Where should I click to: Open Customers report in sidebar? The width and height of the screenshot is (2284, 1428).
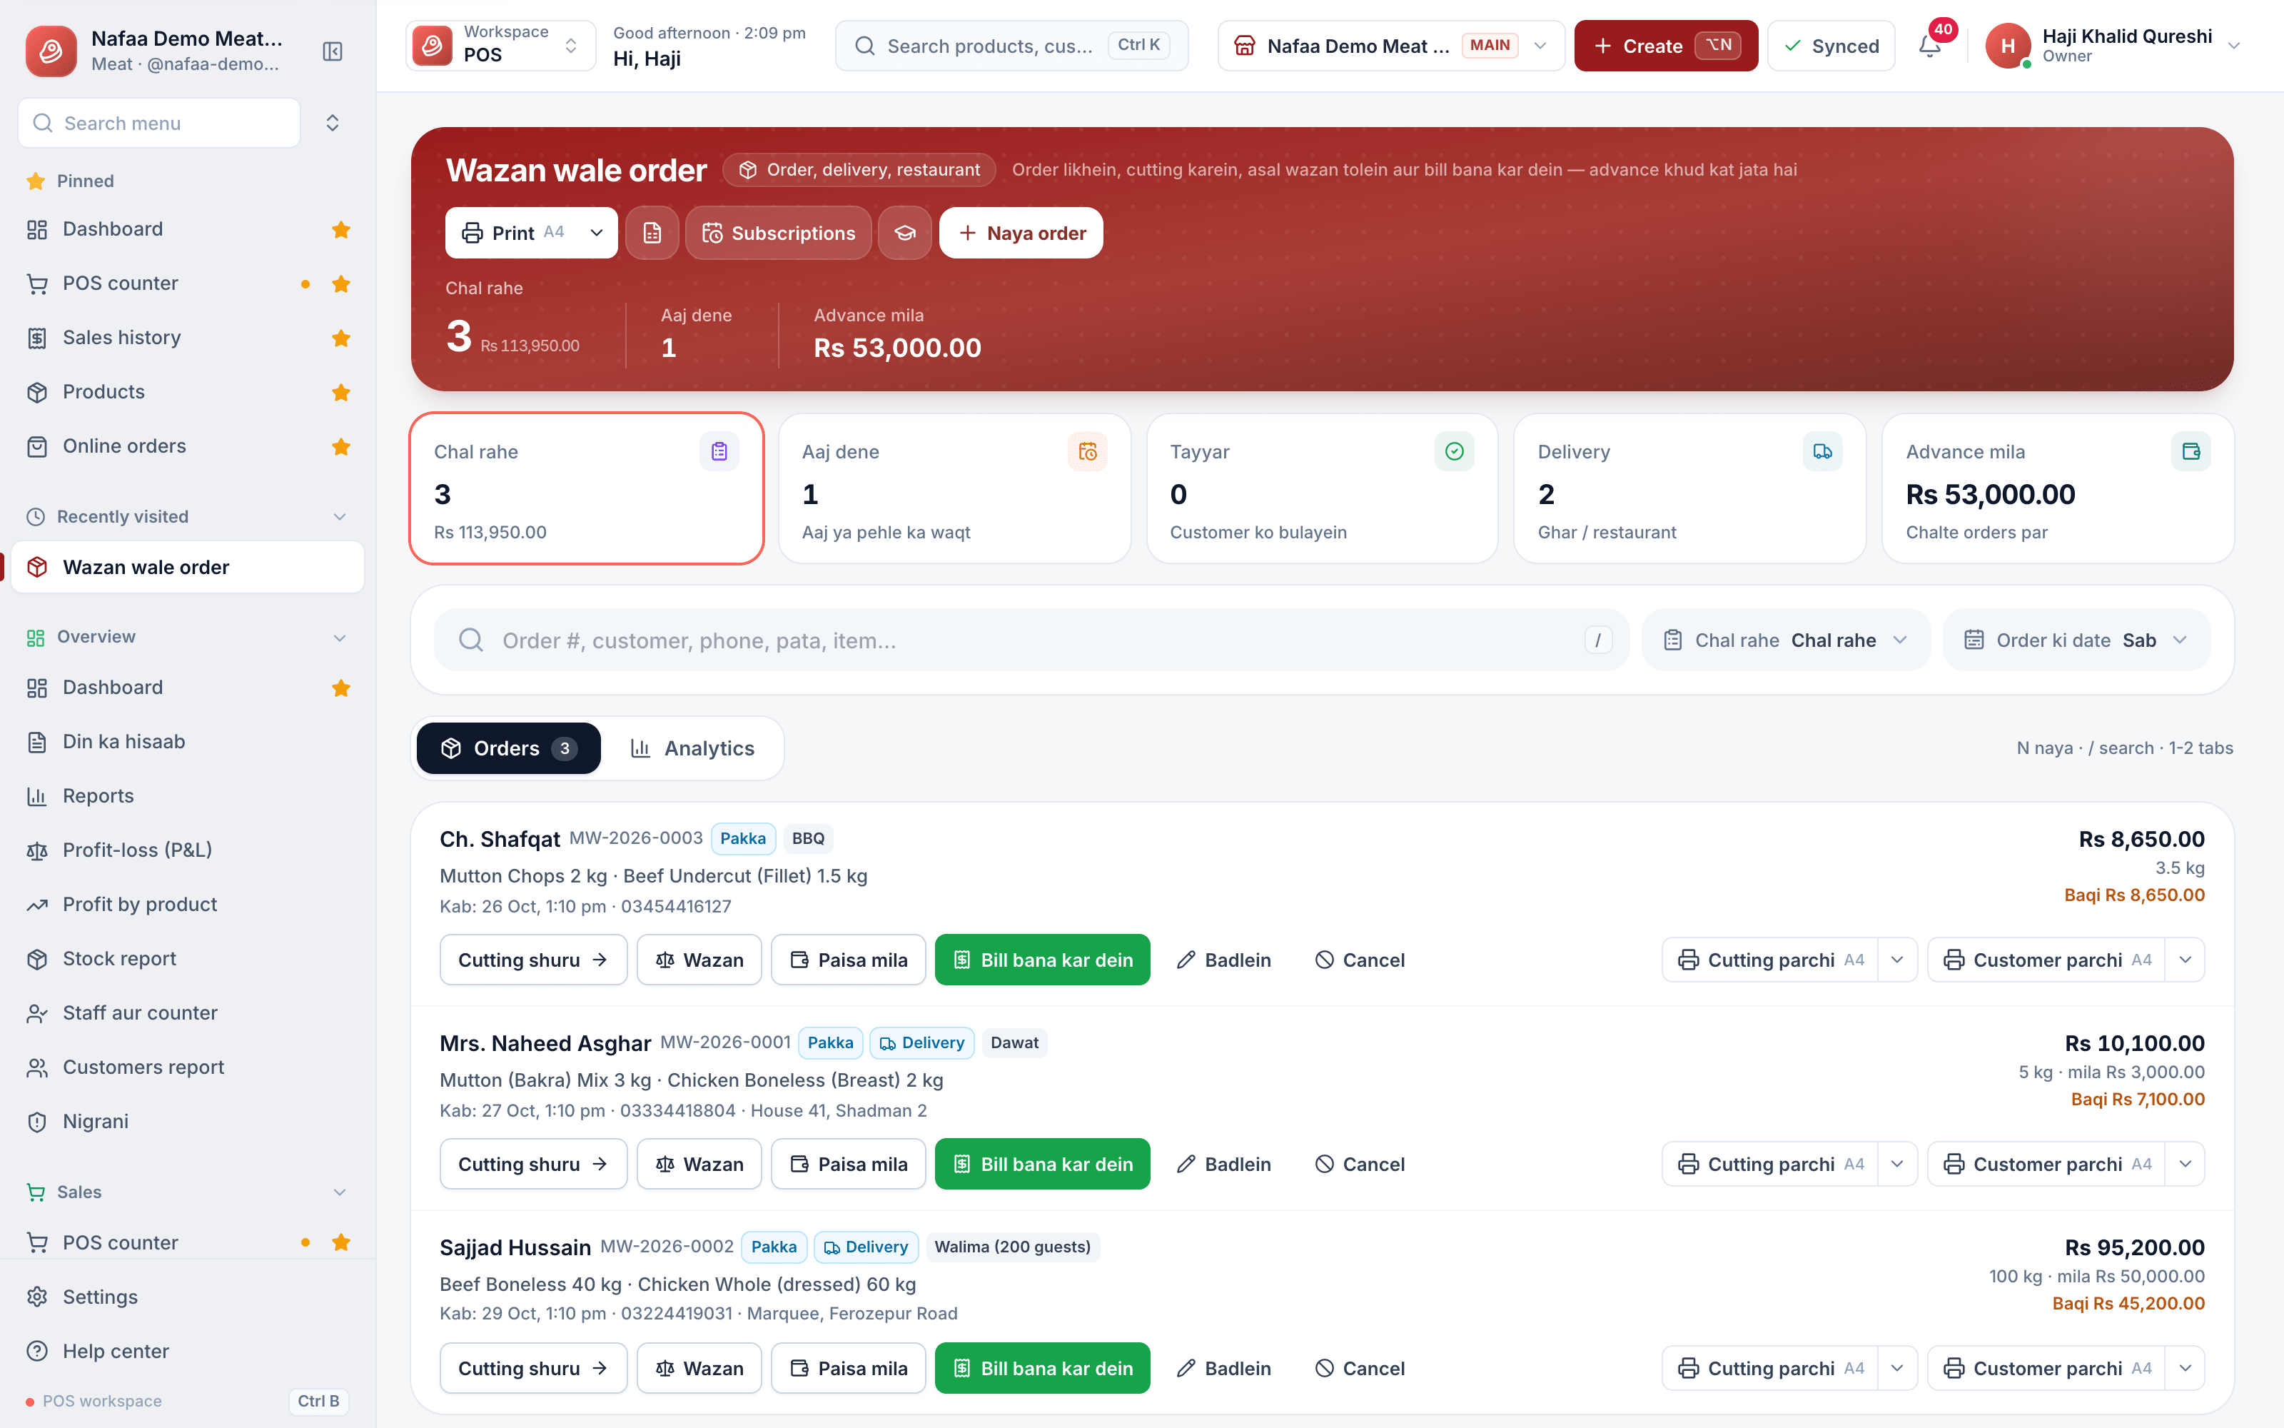point(188,1067)
